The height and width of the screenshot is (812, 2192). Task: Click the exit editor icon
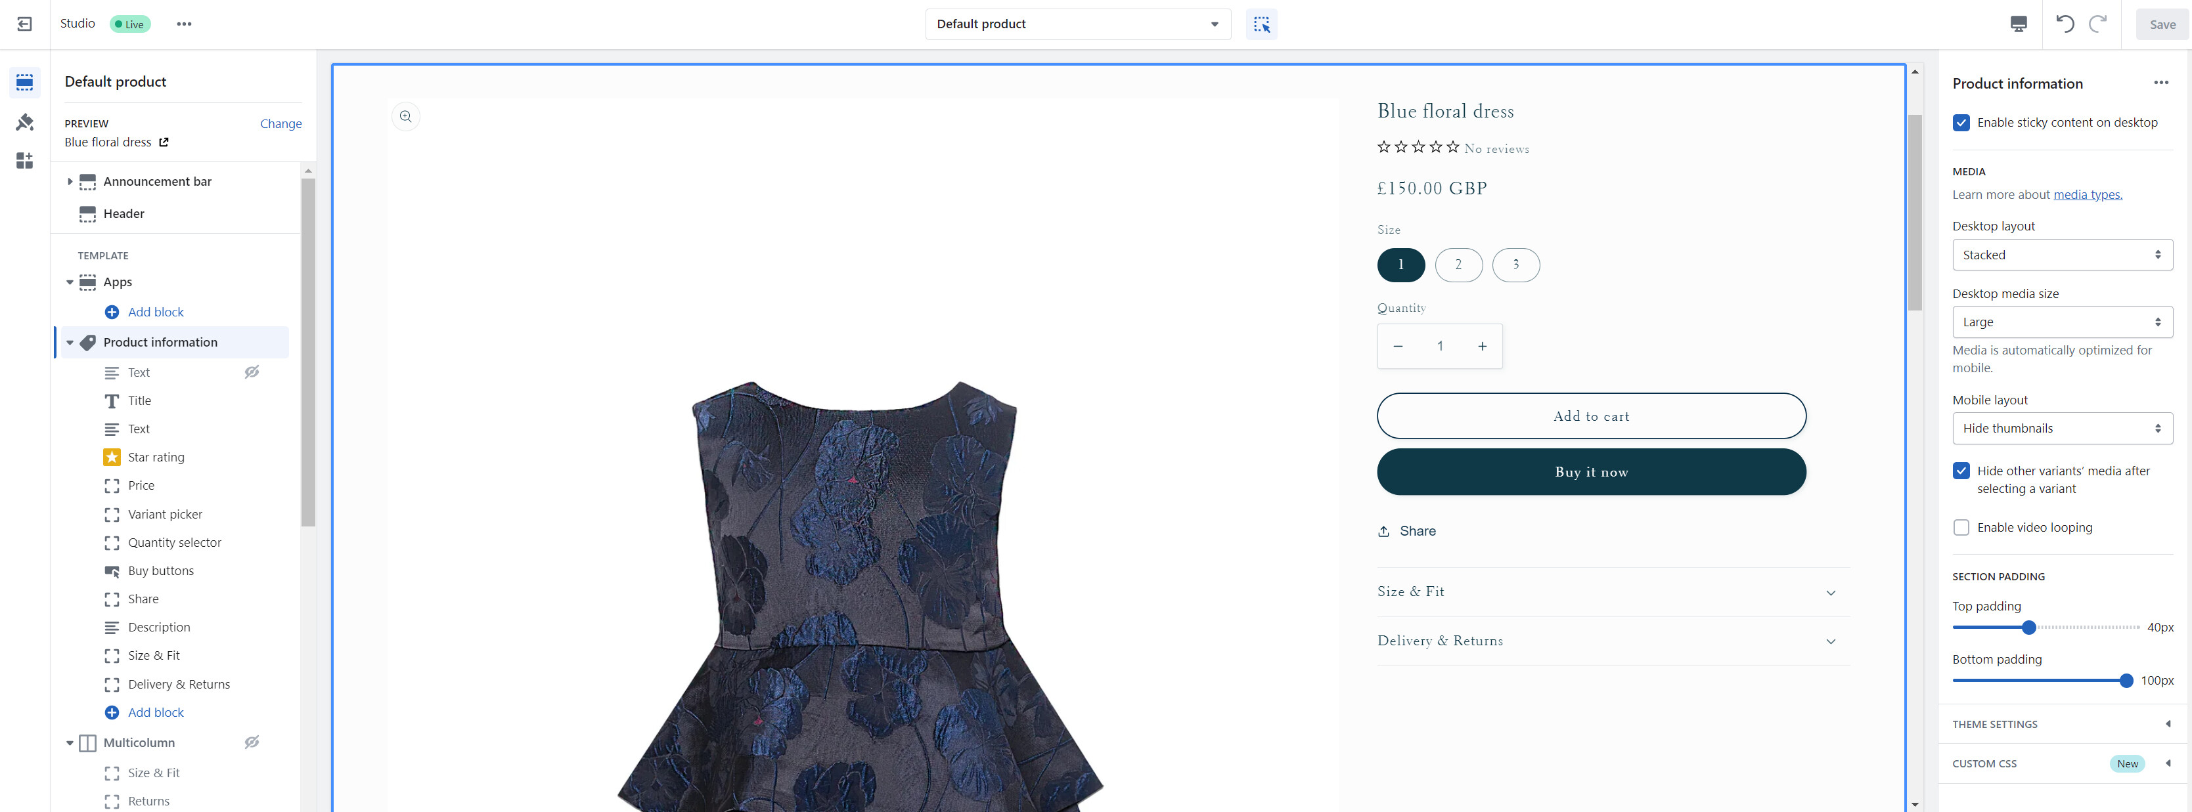pos(25,24)
